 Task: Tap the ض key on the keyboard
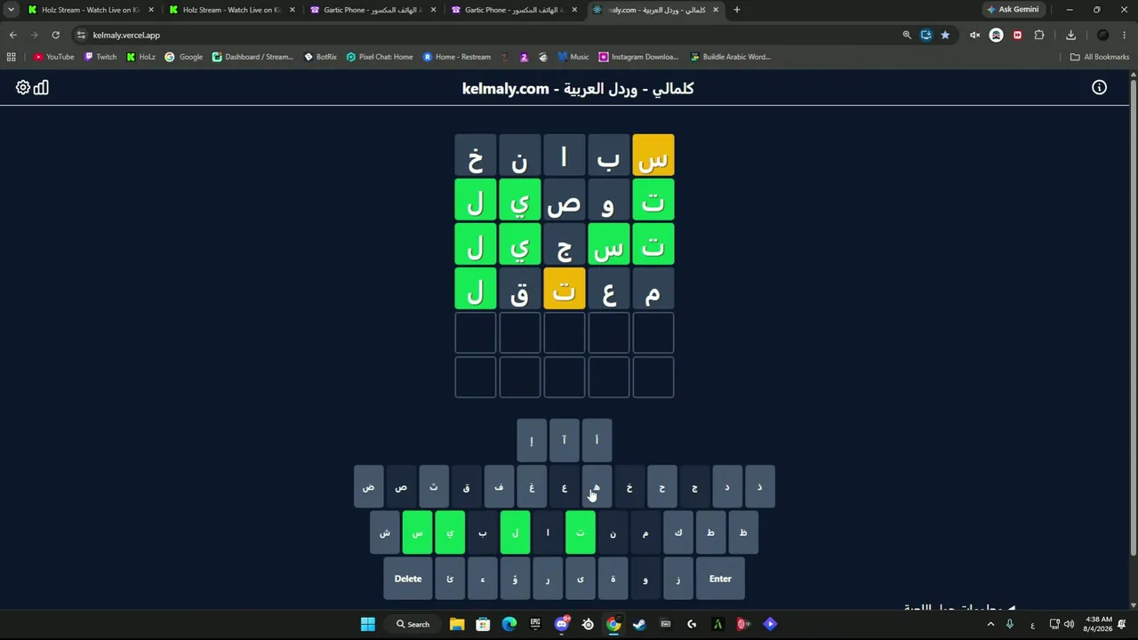click(368, 487)
